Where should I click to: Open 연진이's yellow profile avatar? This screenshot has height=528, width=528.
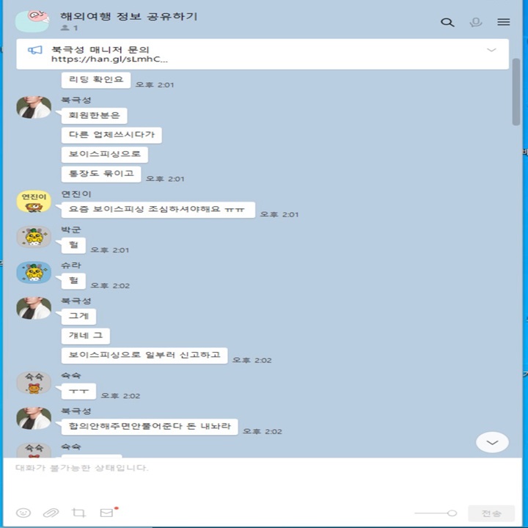34,202
